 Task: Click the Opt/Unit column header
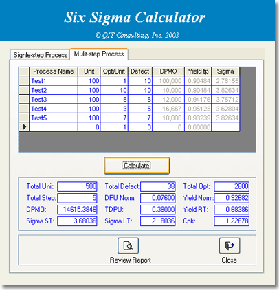(114, 71)
